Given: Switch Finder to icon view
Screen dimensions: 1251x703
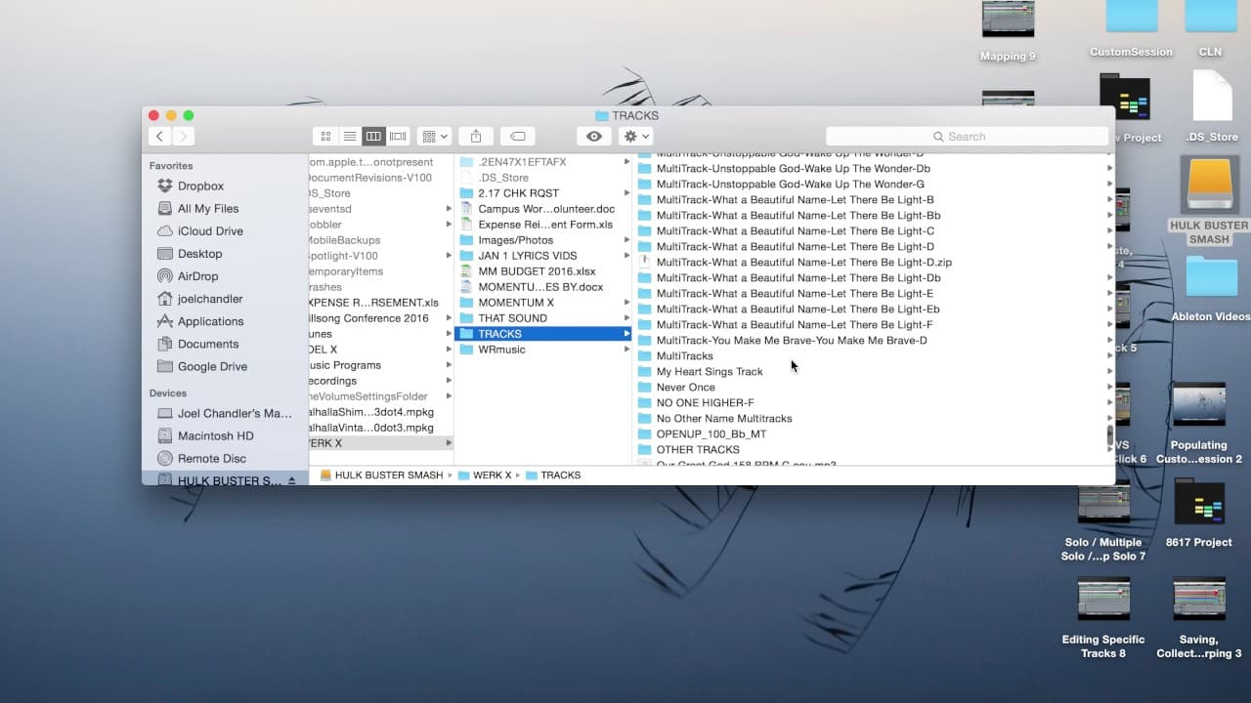Looking at the screenshot, I should tap(325, 137).
